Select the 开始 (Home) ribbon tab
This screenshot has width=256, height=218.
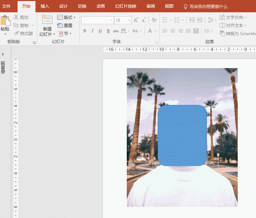coord(26,6)
